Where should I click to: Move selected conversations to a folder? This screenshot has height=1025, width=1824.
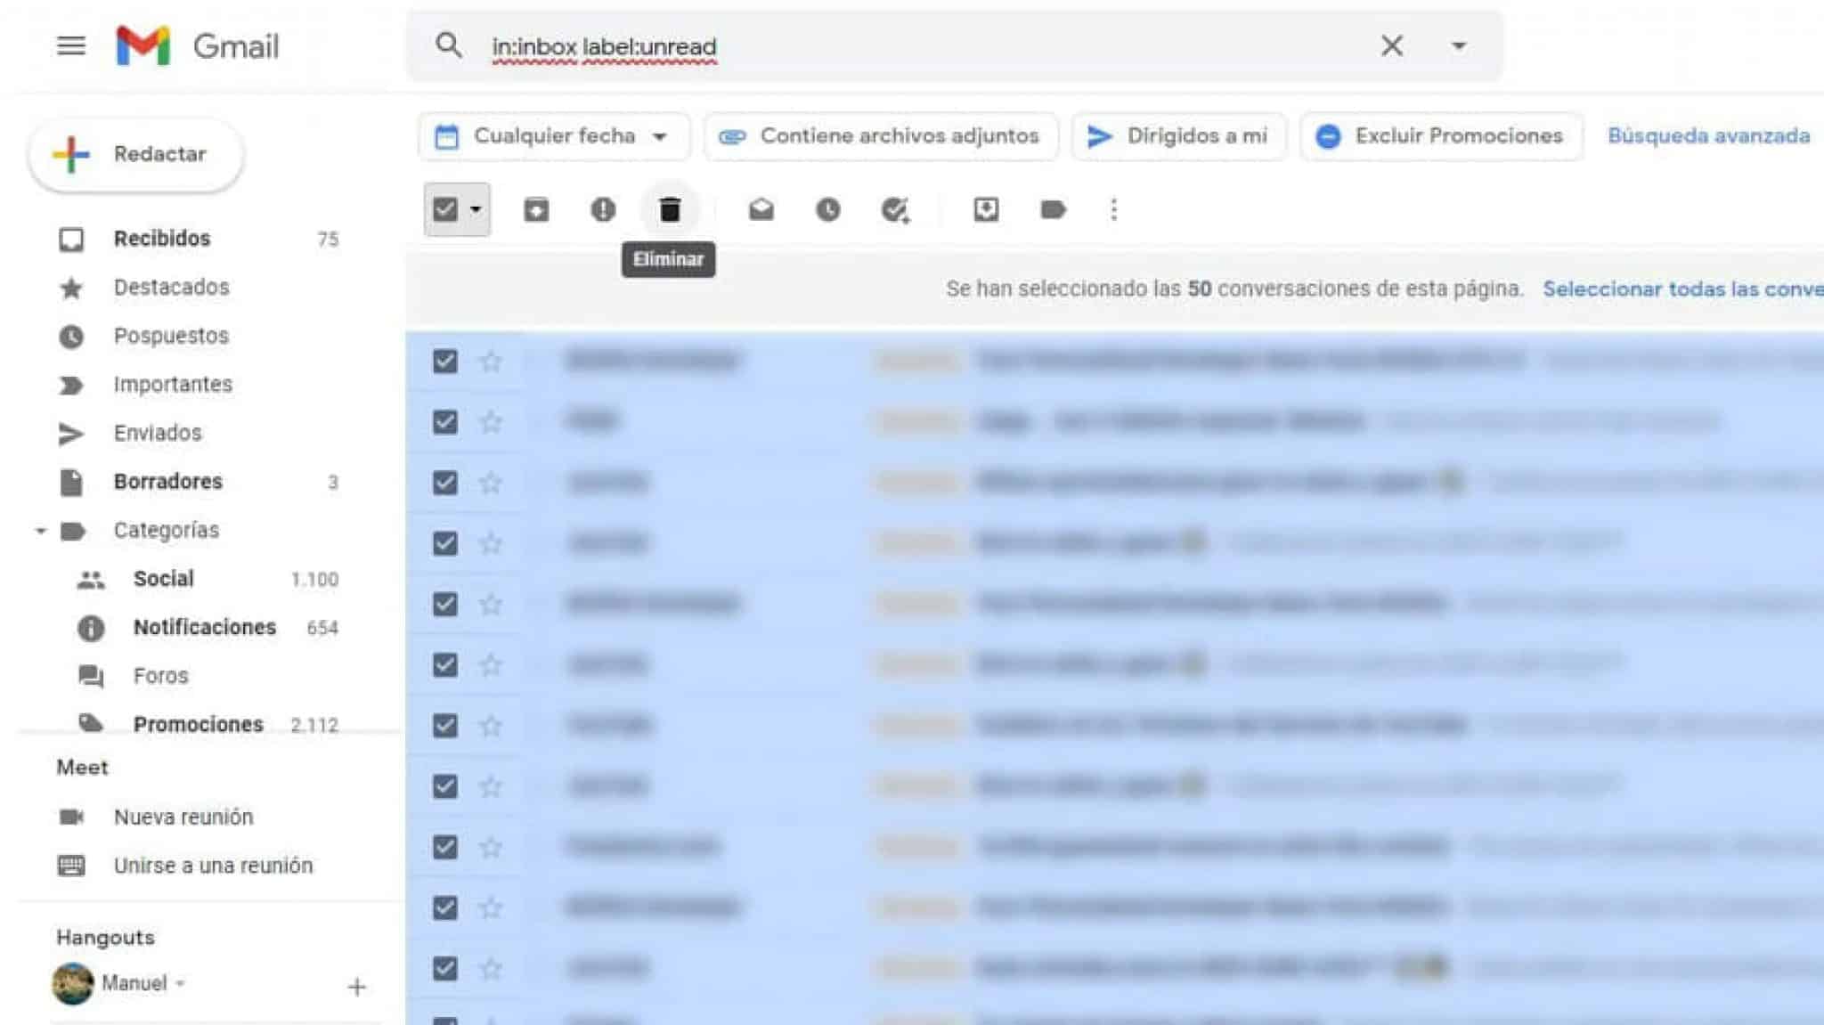click(985, 209)
